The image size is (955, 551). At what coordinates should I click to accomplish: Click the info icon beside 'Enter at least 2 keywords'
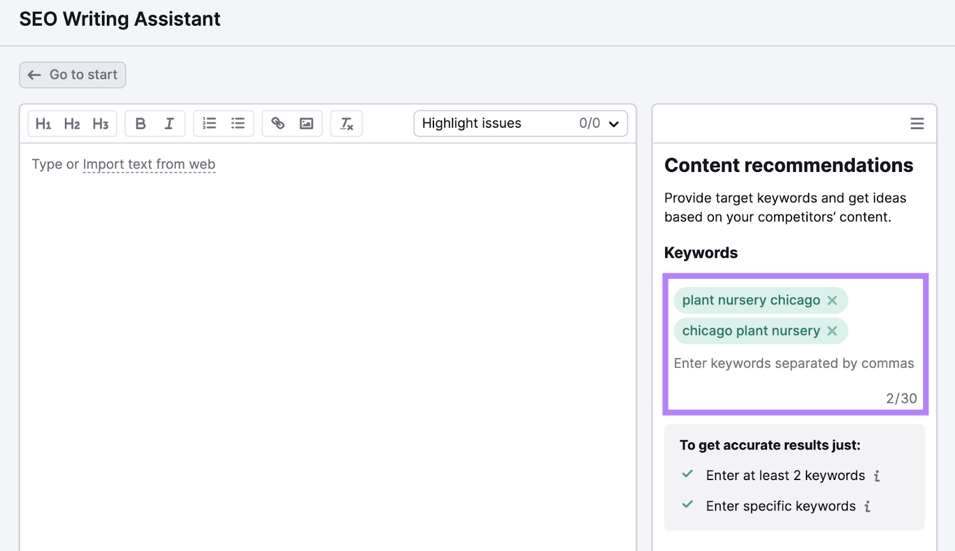click(877, 476)
